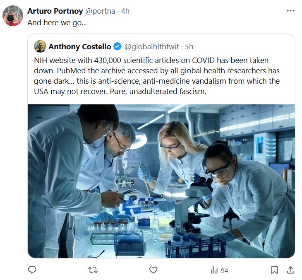
Task: Click the 4h timestamp of the post
Action: [x=125, y=11]
